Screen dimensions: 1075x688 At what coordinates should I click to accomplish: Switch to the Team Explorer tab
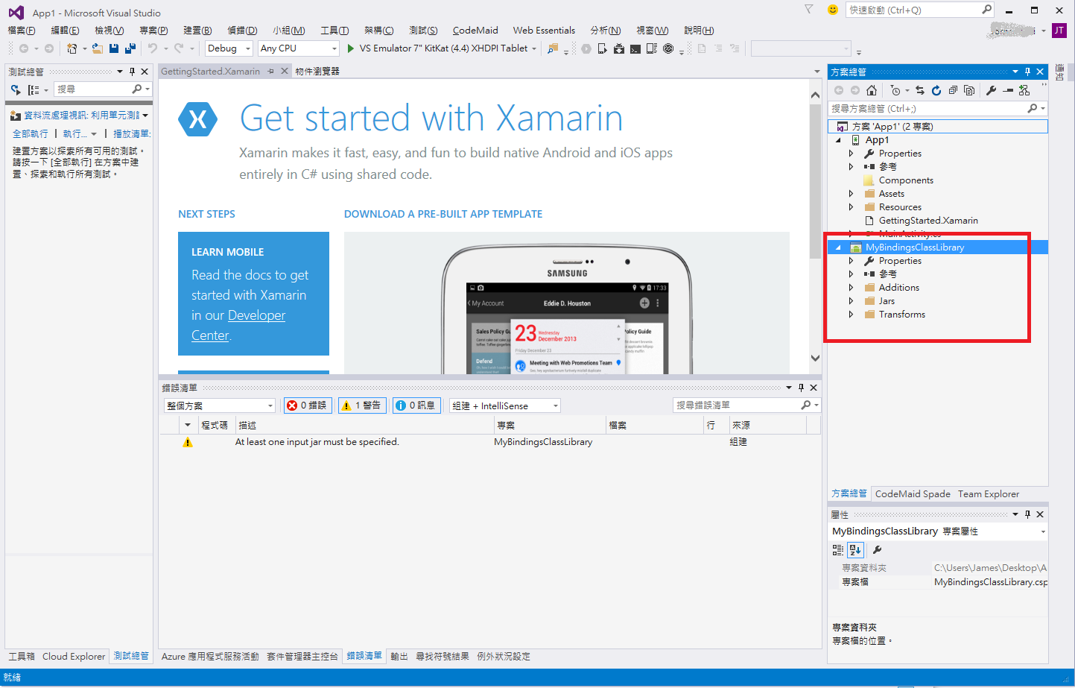click(989, 494)
